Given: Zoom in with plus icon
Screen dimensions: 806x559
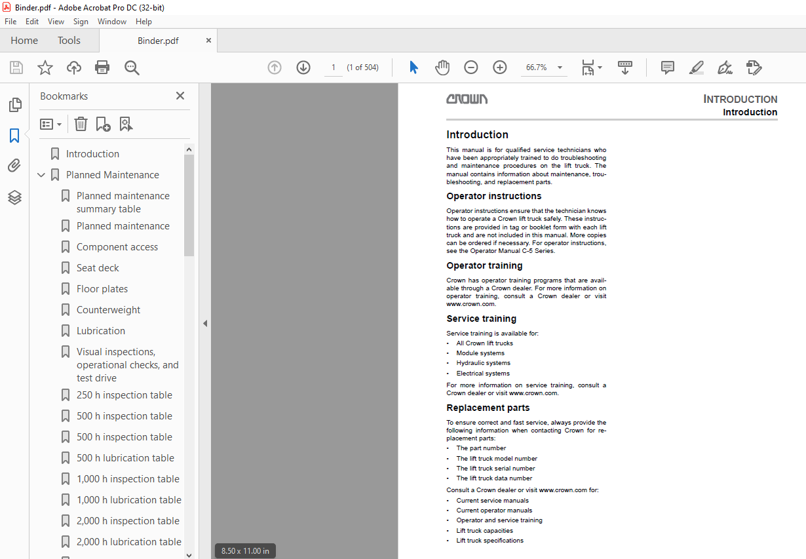Looking at the screenshot, I should 500,67.
